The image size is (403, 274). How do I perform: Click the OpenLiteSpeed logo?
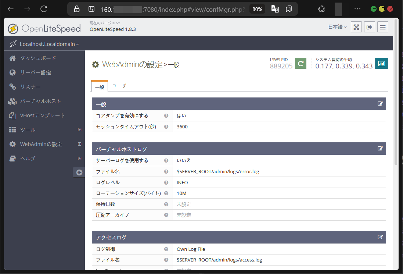tap(44, 28)
